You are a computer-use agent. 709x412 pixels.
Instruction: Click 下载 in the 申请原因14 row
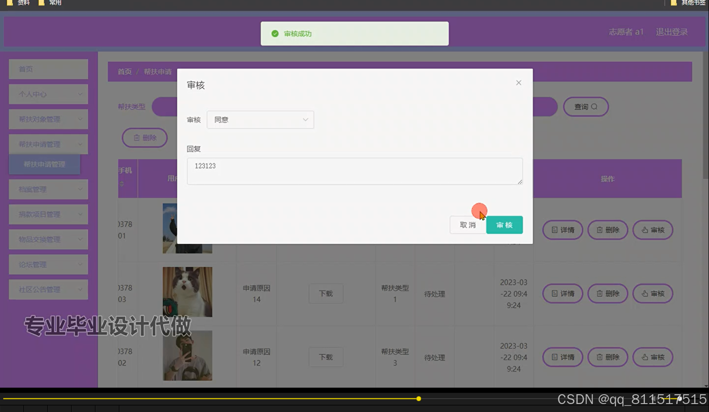[x=326, y=294]
